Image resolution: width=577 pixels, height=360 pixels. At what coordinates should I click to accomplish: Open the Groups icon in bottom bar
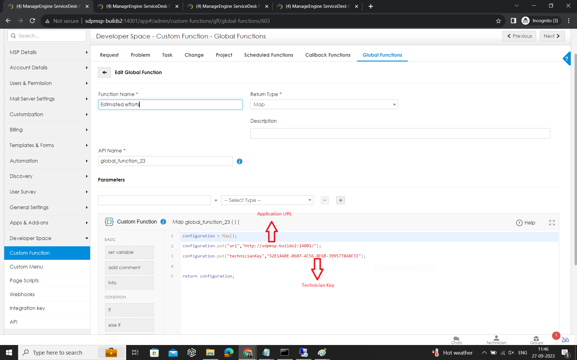(536, 340)
